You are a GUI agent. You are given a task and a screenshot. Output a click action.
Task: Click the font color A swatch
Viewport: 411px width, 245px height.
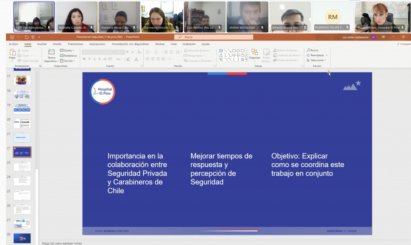136,59
